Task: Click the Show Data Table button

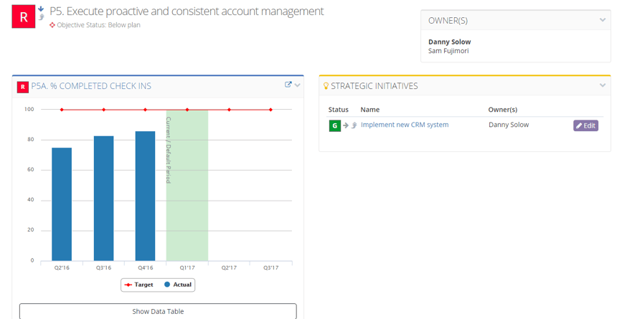Action: 158,311
